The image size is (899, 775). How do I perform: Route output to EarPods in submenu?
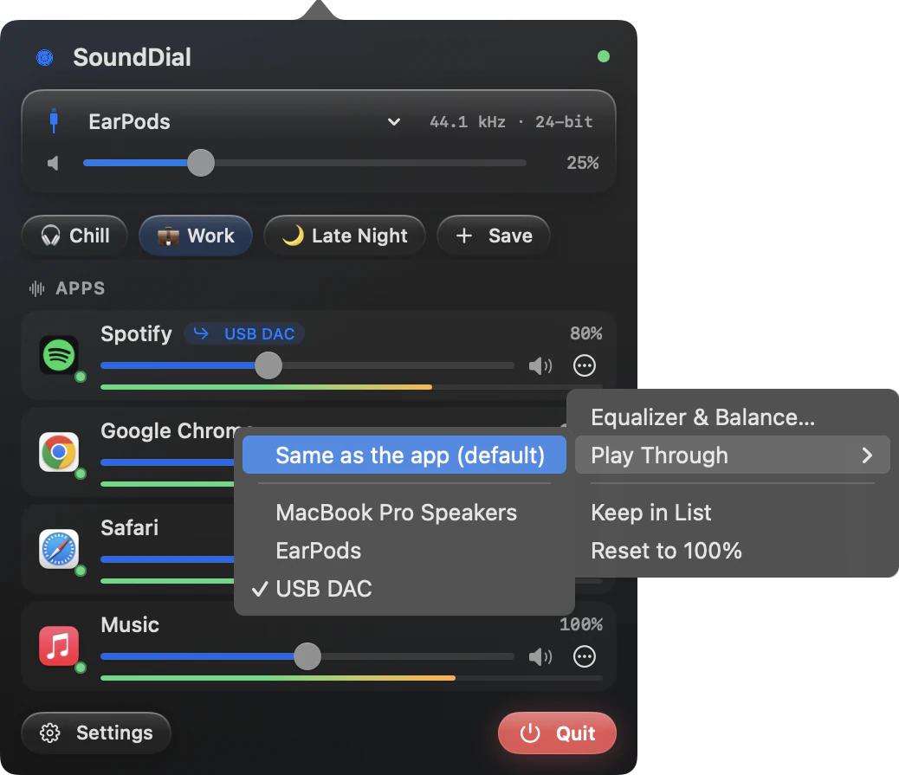point(404,551)
